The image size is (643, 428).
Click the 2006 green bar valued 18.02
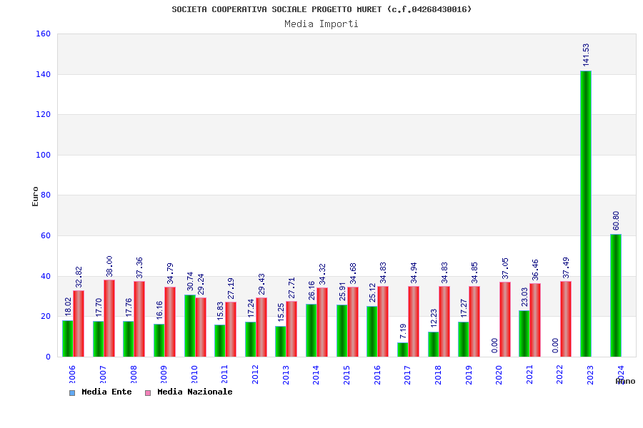click(68, 338)
